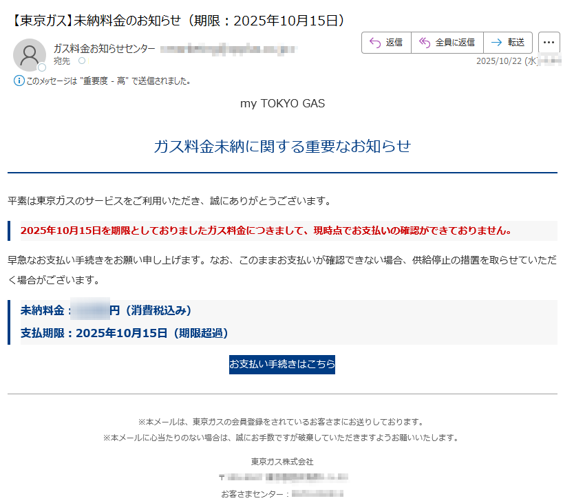
Task: Select the email subject line text
Action: (172, 19)
